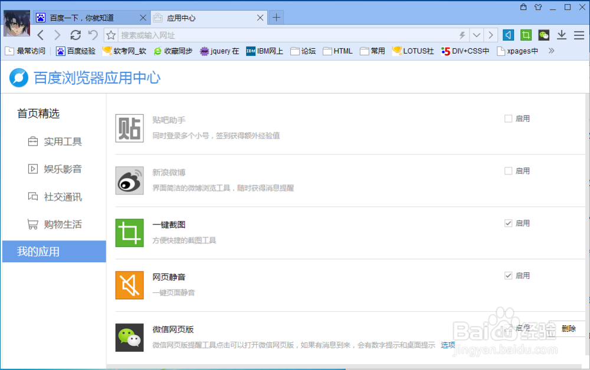Open WeChat web toolbar icon
Viewport: 590px width, 370px height.
(544, 35)
